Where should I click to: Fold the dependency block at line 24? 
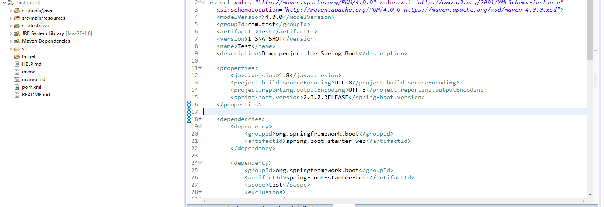(200, 163)
